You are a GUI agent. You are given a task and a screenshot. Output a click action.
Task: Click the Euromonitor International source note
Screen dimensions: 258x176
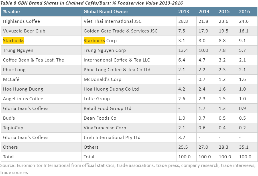(128, 169)
